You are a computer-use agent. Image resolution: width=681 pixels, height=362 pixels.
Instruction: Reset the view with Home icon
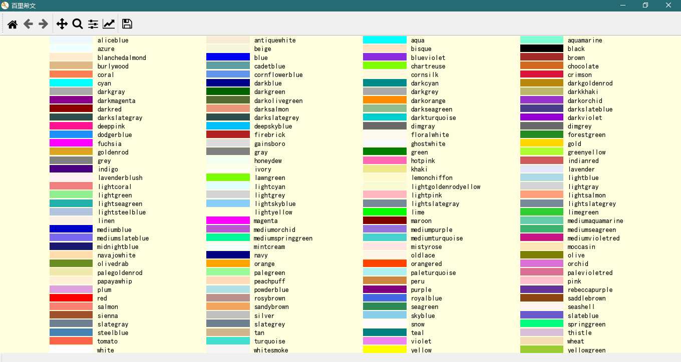point(13,24)
